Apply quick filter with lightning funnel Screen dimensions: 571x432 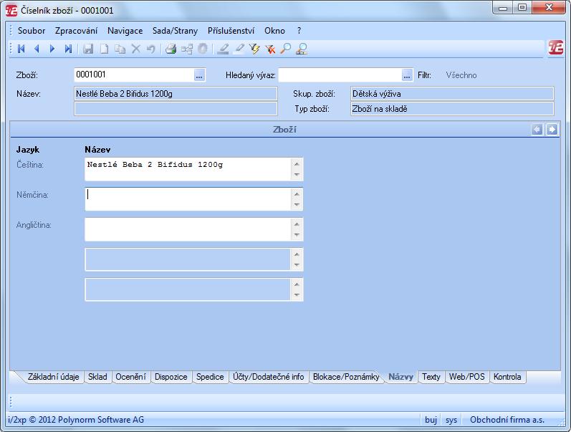click(254, 49)
